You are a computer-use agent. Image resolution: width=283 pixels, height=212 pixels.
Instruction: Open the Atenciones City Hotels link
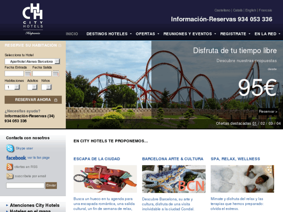(x=35, y=205)
